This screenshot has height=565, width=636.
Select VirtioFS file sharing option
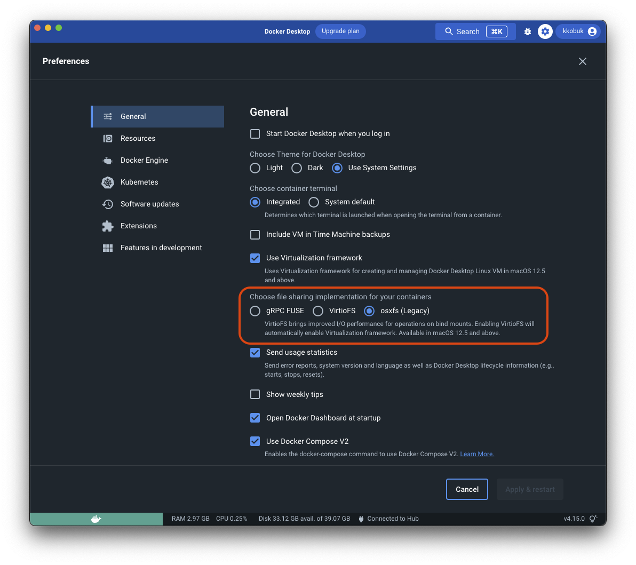point(318,311)
